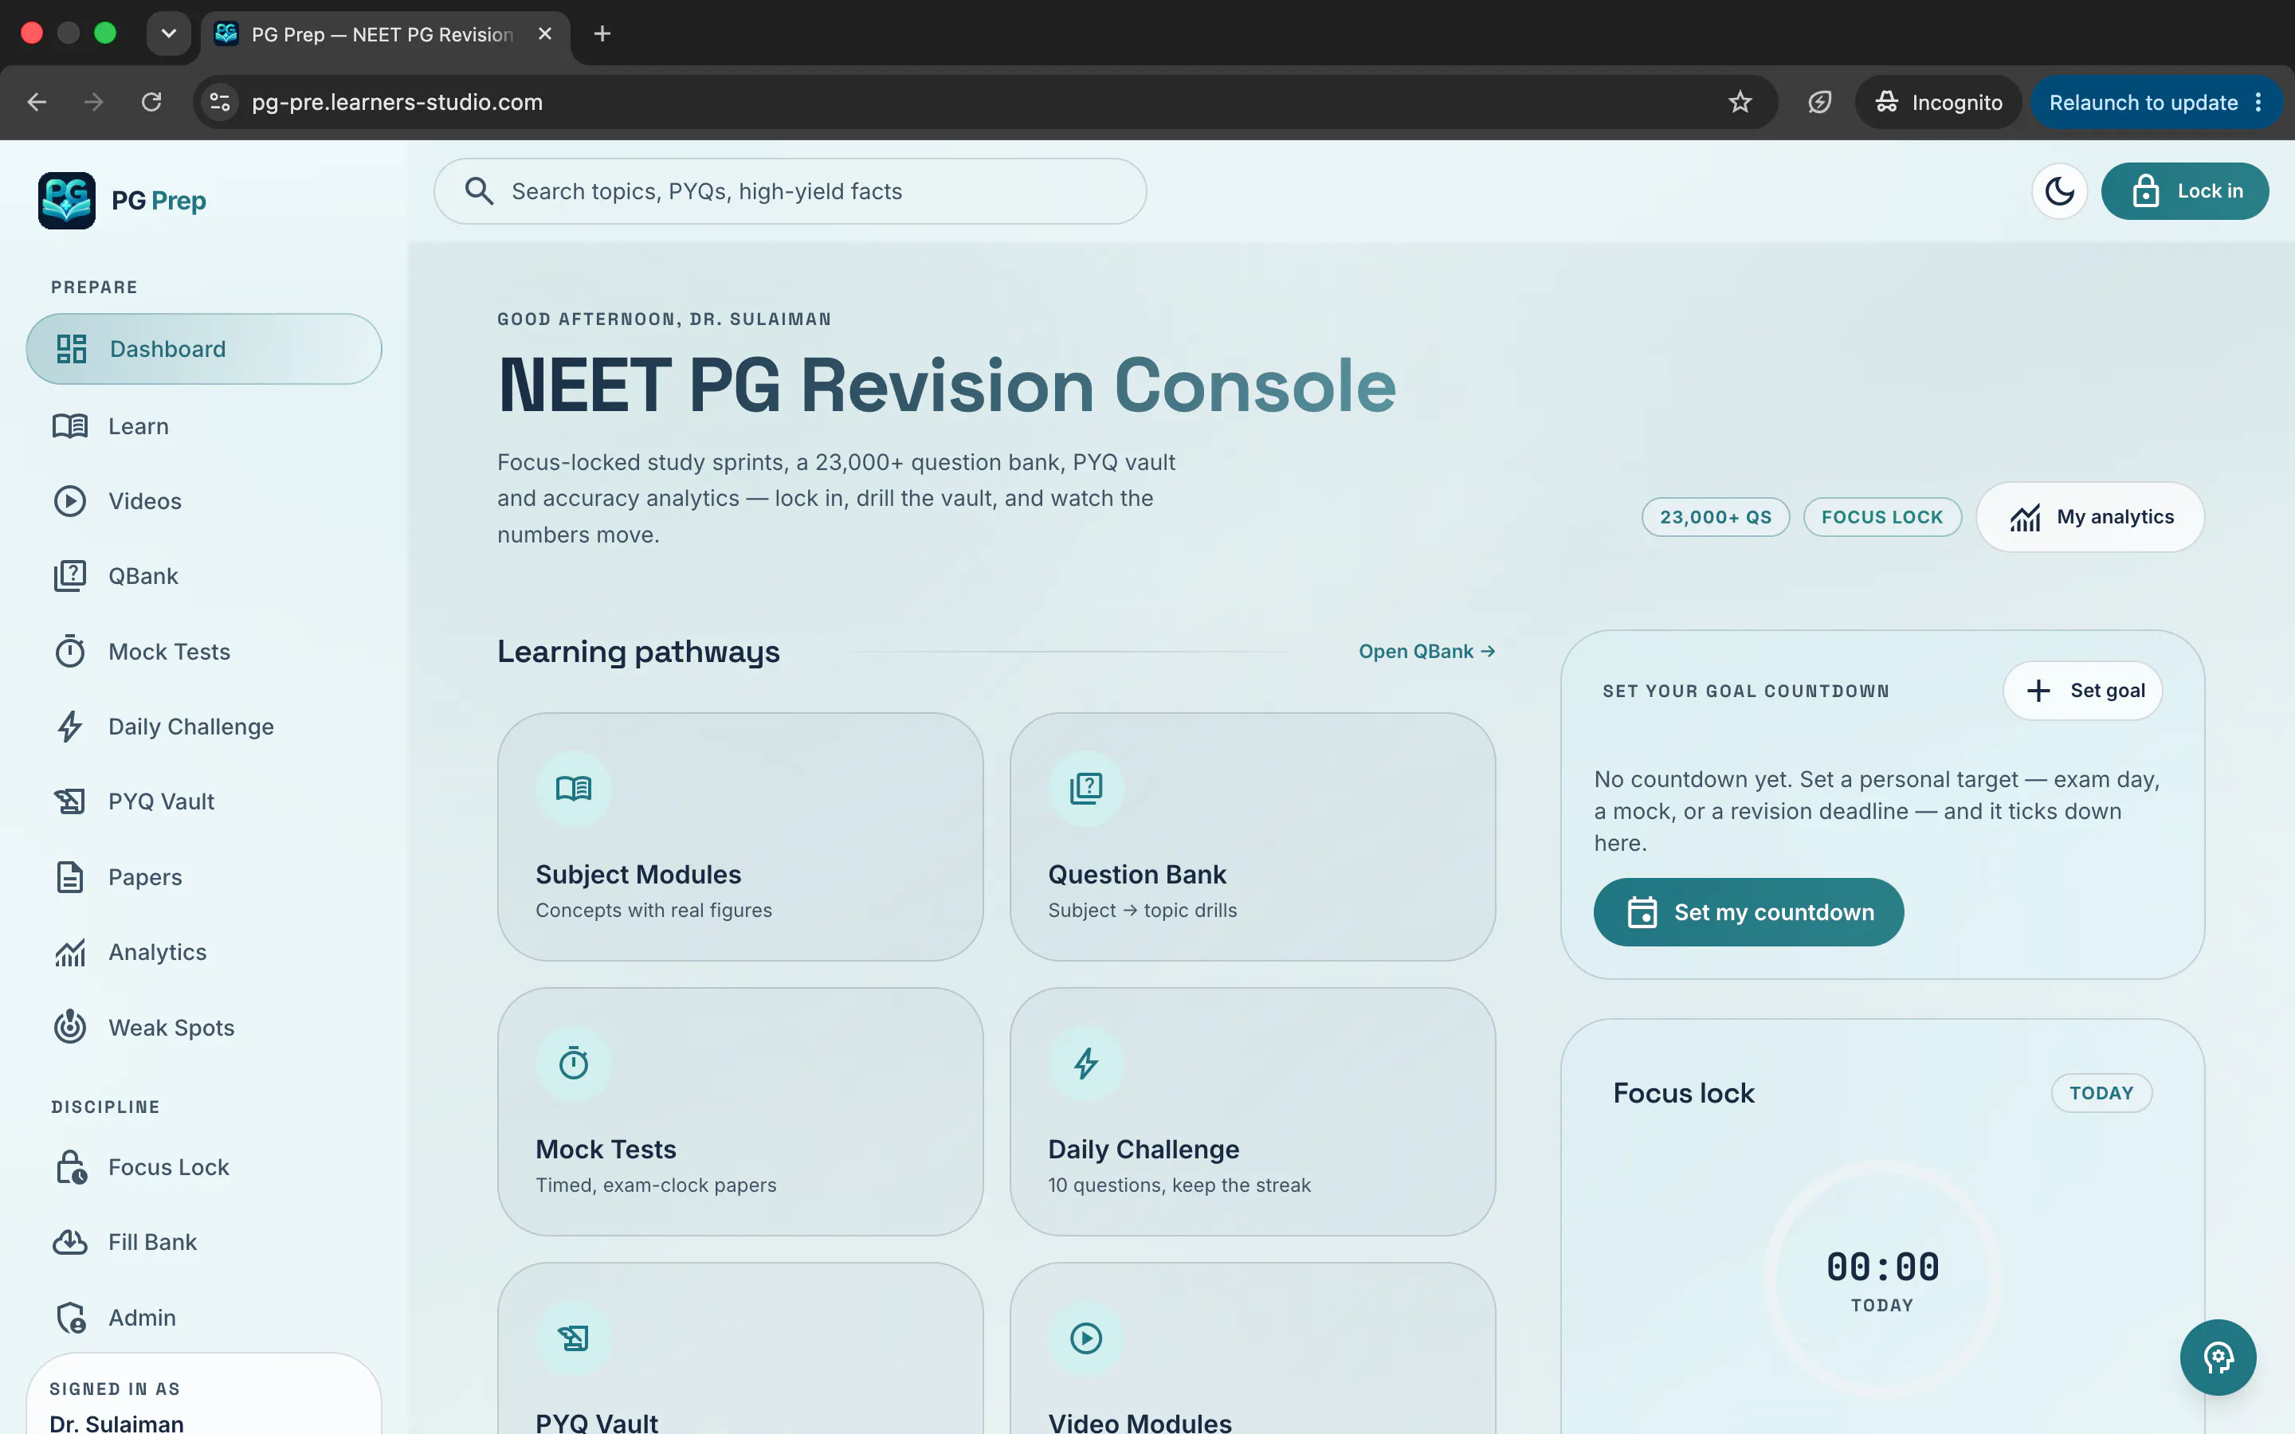This screenshot has height=1434, width=2295.
Task: Focus the search topics input field
Action: point(790,191)
